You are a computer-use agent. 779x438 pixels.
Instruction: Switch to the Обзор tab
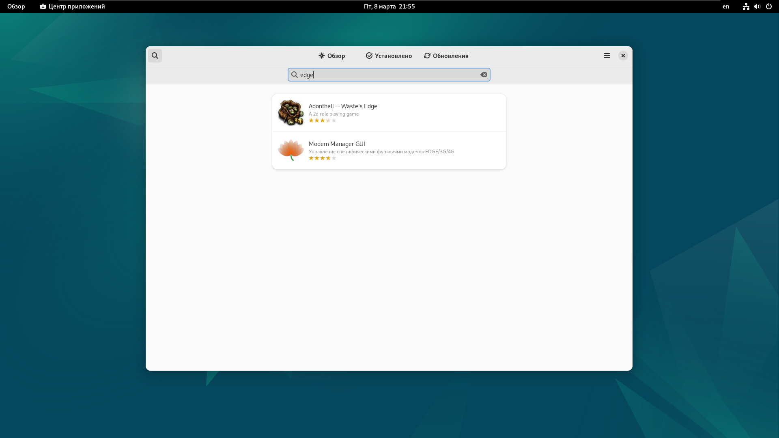[331, 56]
